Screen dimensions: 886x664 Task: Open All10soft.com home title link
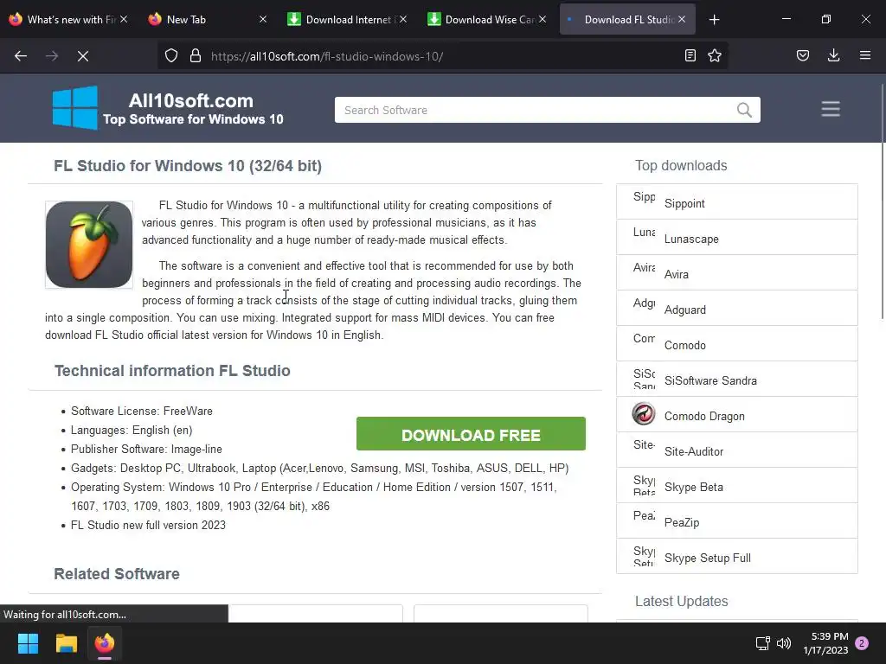(191, 100)
